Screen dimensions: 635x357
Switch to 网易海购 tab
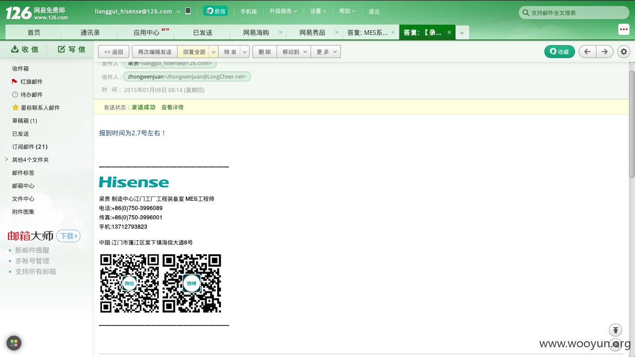click(x=256, y=33)
